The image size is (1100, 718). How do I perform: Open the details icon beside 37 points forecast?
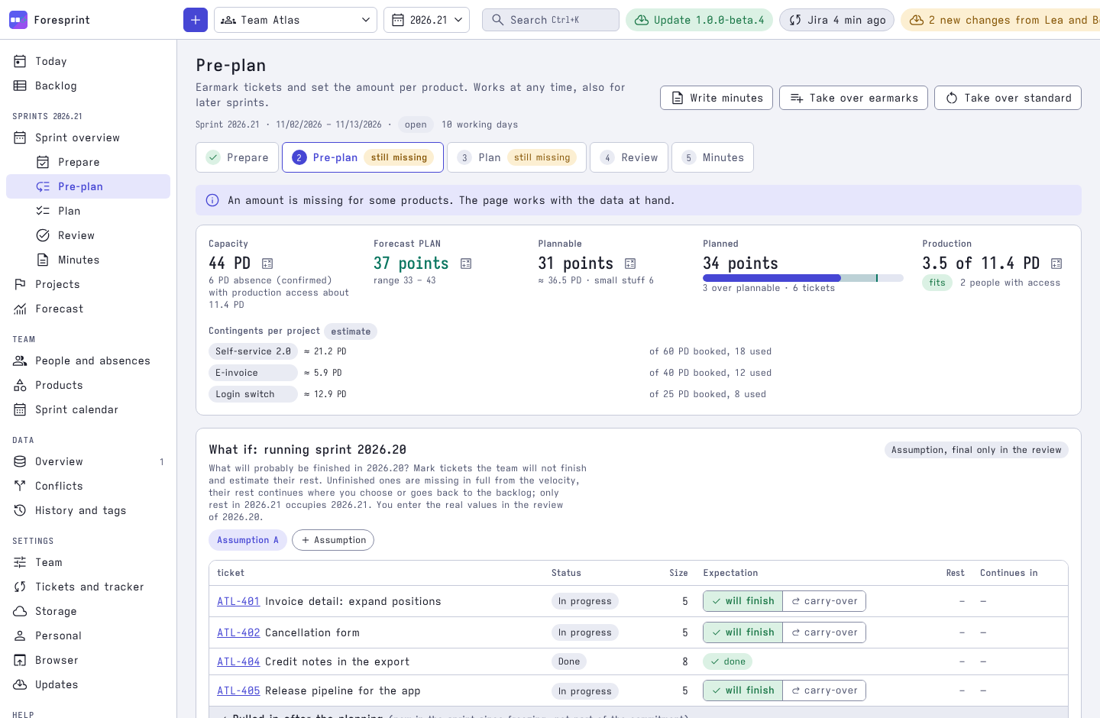coord(466,264)
